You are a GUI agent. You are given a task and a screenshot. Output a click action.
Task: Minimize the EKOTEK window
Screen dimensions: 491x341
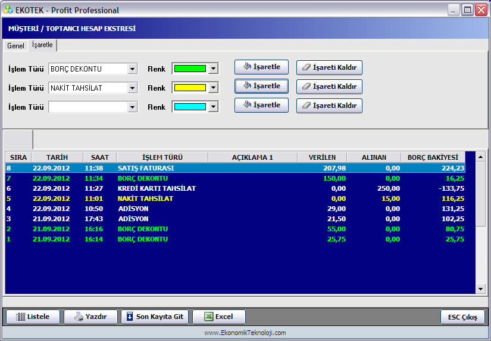click(x=453, y=10)
